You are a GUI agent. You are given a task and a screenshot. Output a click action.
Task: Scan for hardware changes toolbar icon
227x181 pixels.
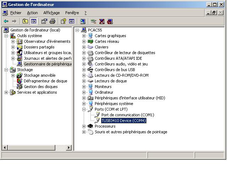83,21
